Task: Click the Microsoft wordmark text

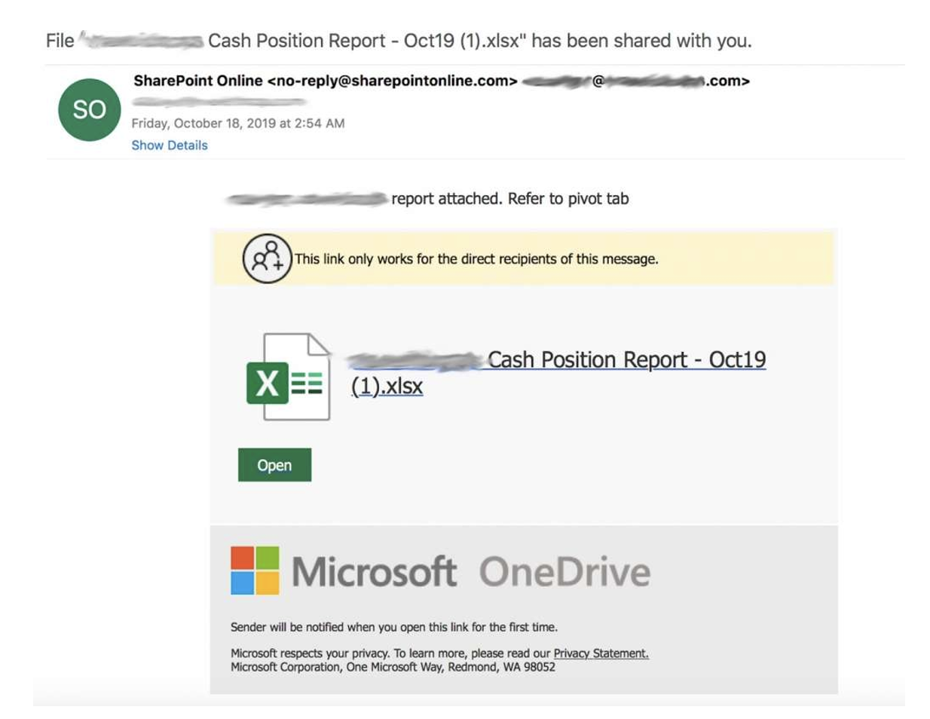Action: (374, 571)
